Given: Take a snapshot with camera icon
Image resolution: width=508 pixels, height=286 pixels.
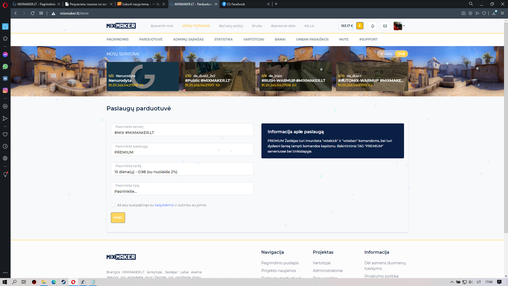Looking at the screenshot, I should [463, 13].
